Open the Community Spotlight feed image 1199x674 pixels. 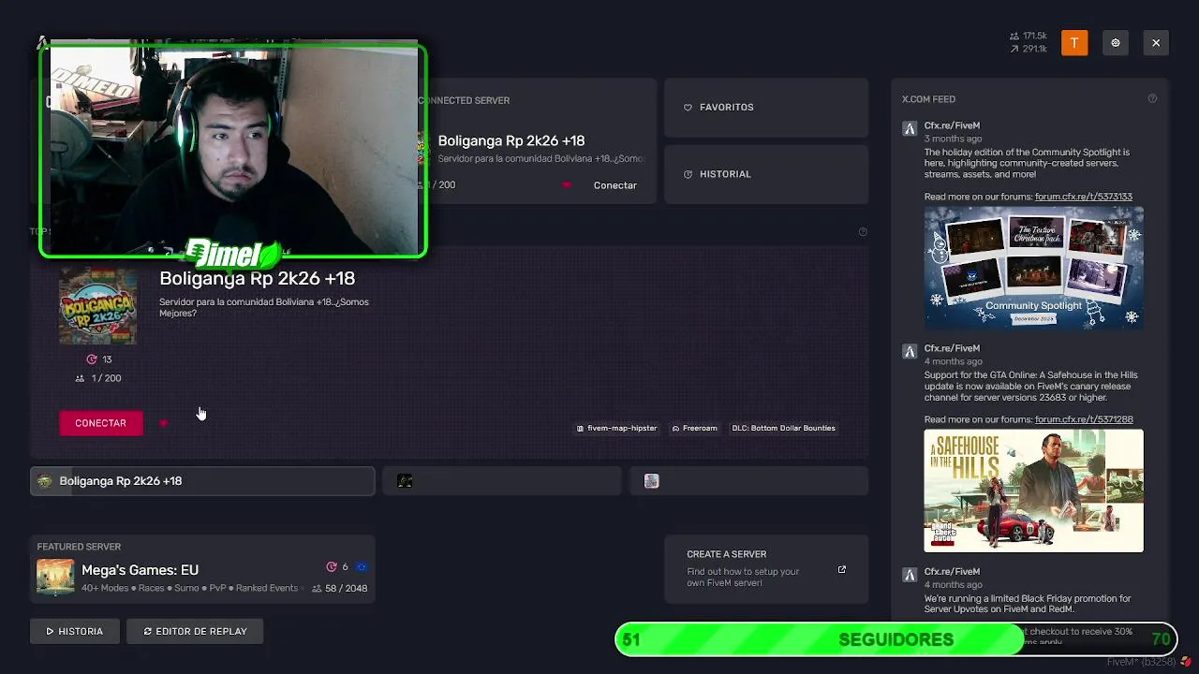tap(1034, 268)
